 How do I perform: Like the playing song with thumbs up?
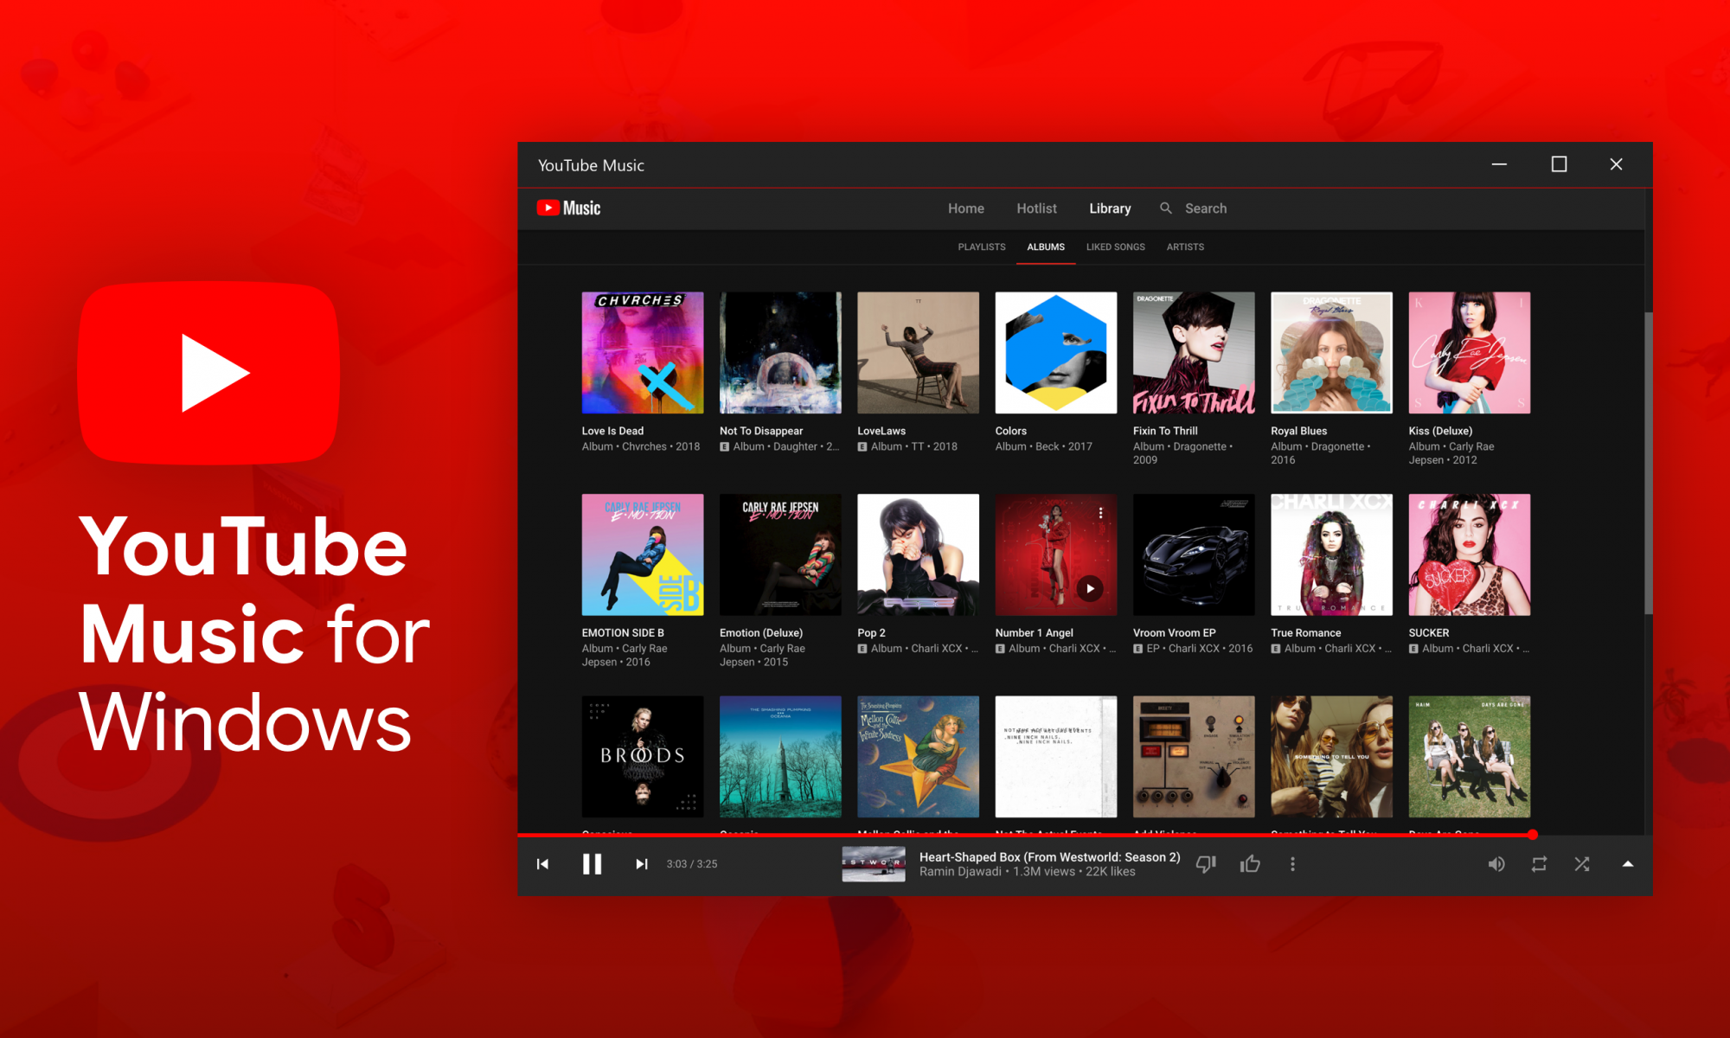[x=1250, y=864]
